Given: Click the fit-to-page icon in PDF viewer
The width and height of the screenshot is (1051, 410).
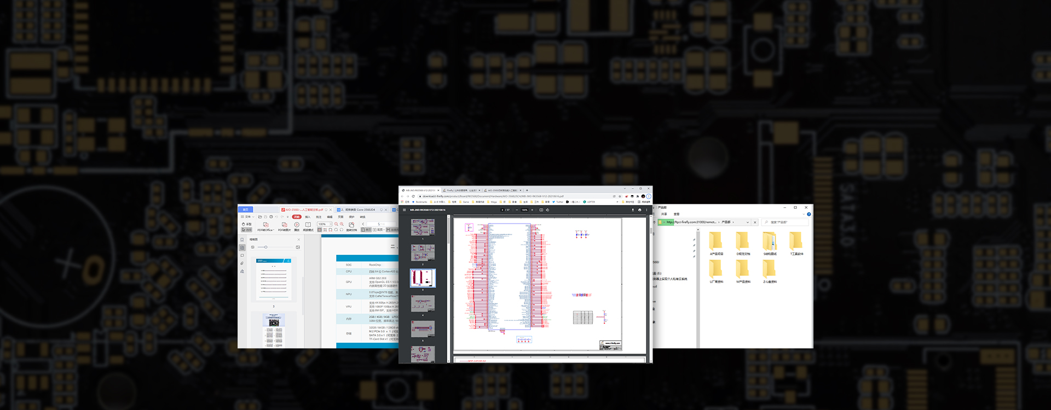Looking at the screenshot, I should [541, 210].
